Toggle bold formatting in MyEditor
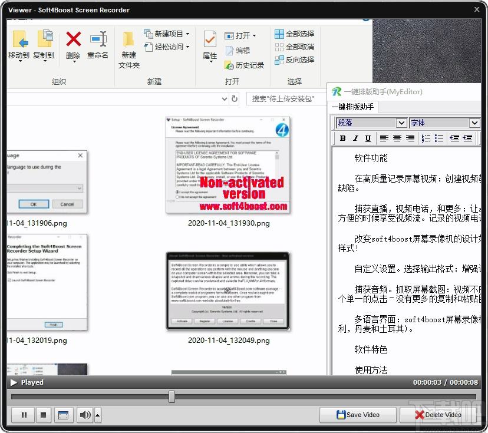This screenshot has height=433, width=488. [x=343, y=138]
